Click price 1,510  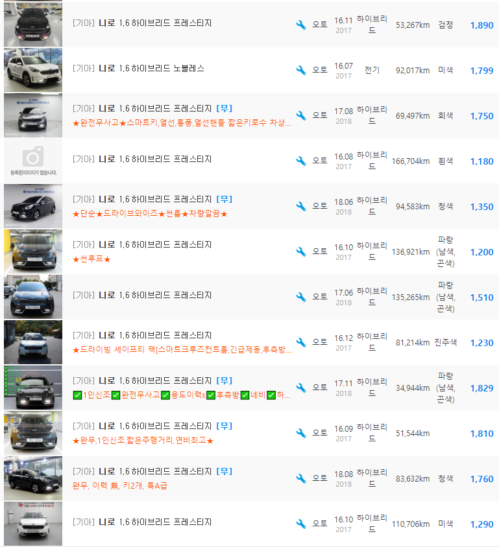(481, 297)
